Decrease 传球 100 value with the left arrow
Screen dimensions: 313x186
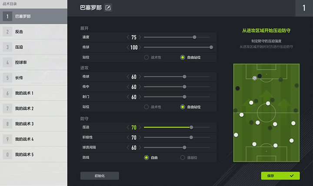coord(128,47)
